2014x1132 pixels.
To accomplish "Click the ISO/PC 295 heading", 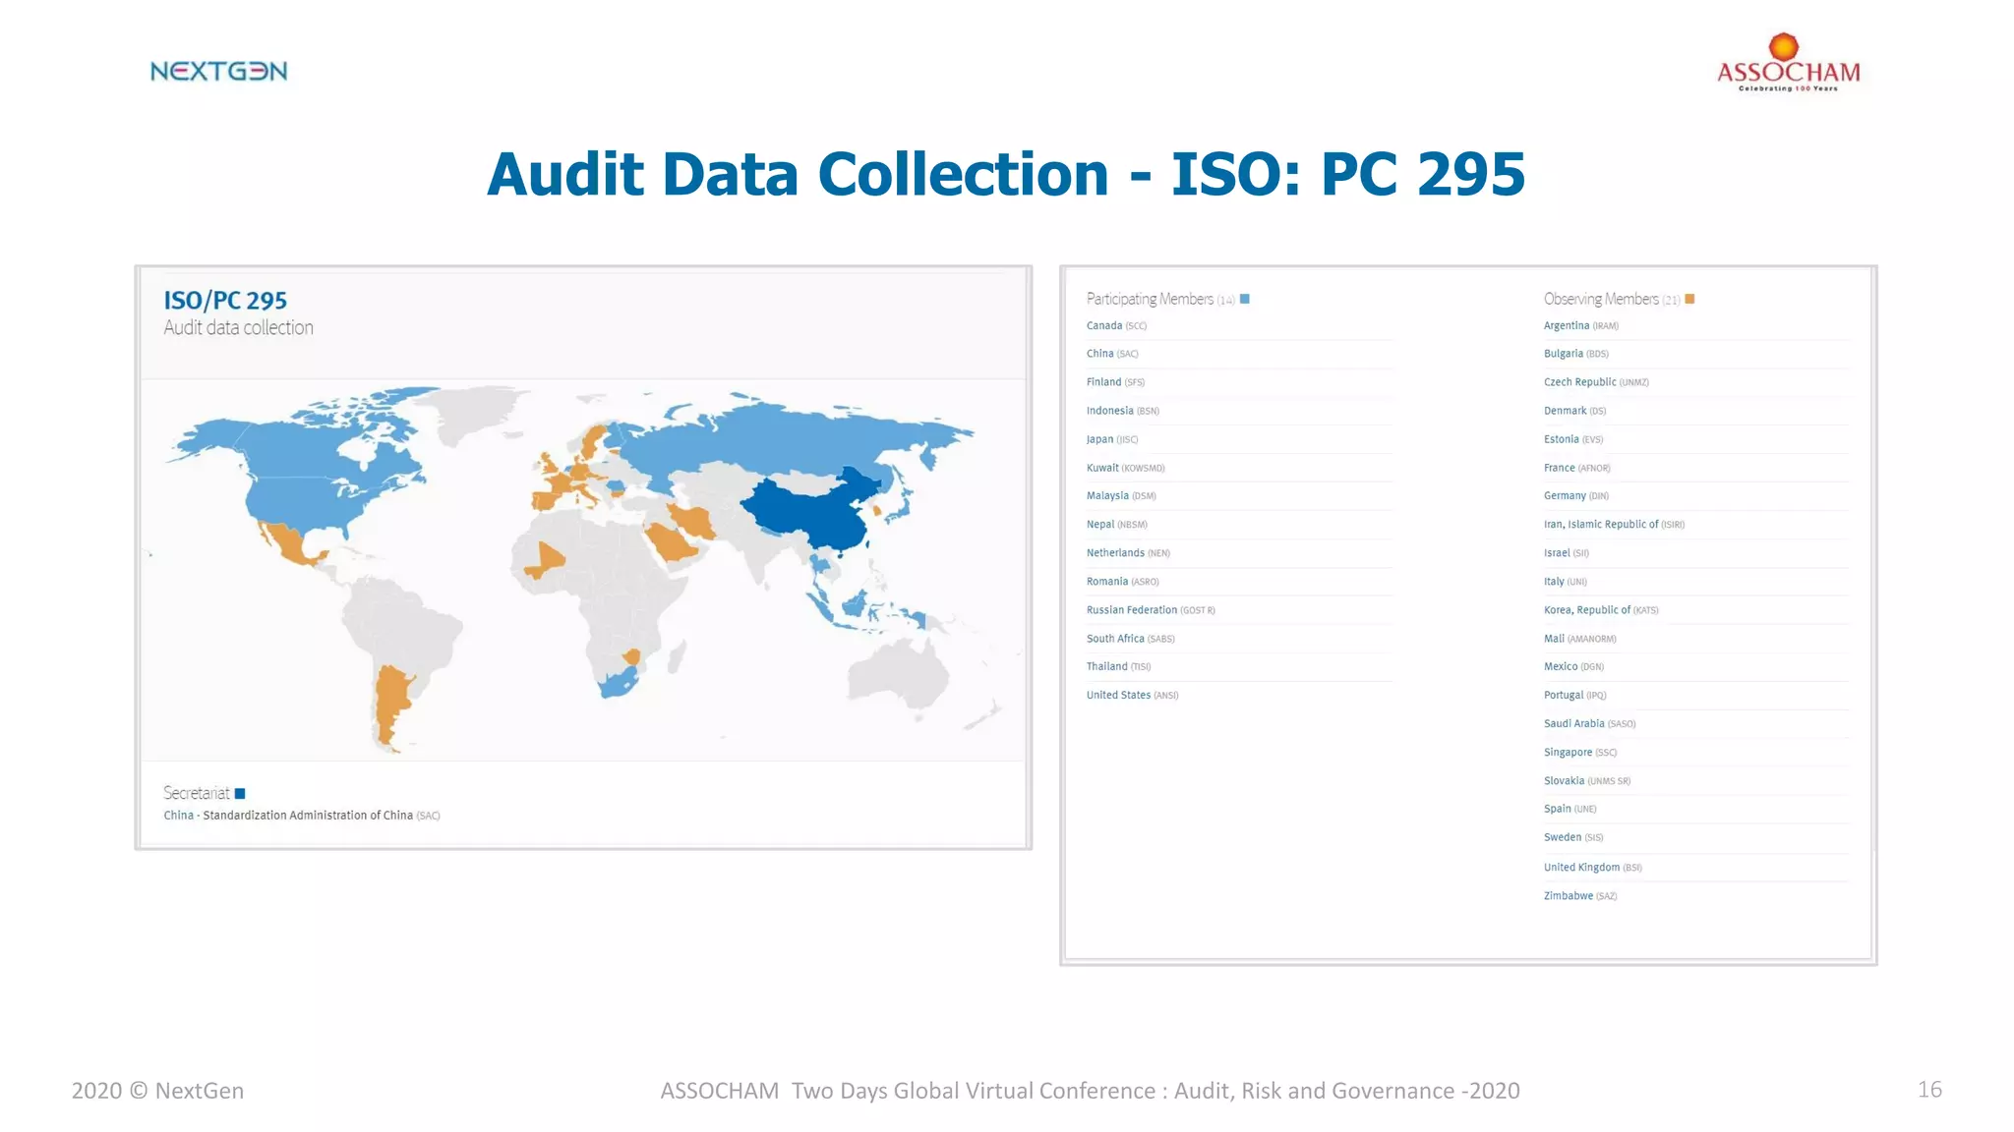I will point(225,301).
